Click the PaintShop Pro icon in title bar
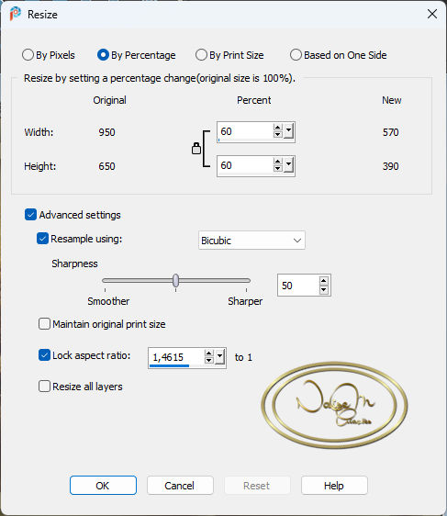The width and height of the screenshot is (447, 516). [x=15, y=14]
